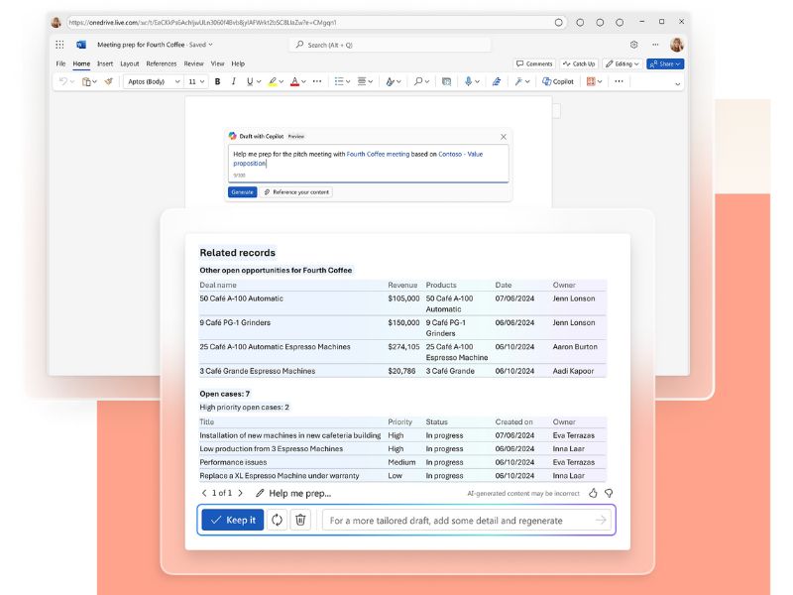Click the Keep it button
The height and width of the screenshot is (595, 793).
point(232,520)
